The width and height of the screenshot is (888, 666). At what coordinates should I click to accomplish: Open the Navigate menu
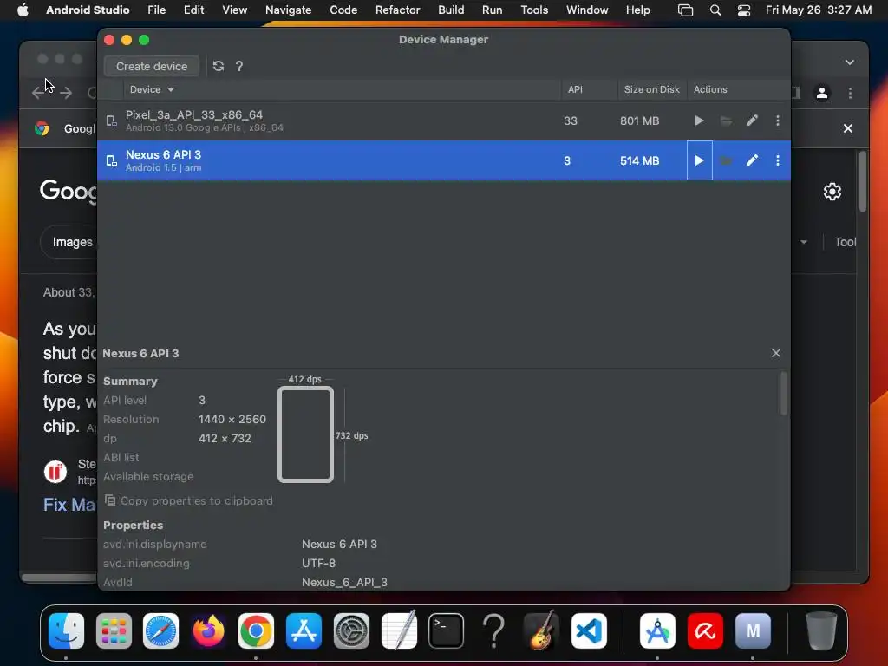tap(288, 10)
